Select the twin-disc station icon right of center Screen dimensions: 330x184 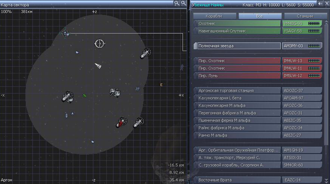(115, 92)
